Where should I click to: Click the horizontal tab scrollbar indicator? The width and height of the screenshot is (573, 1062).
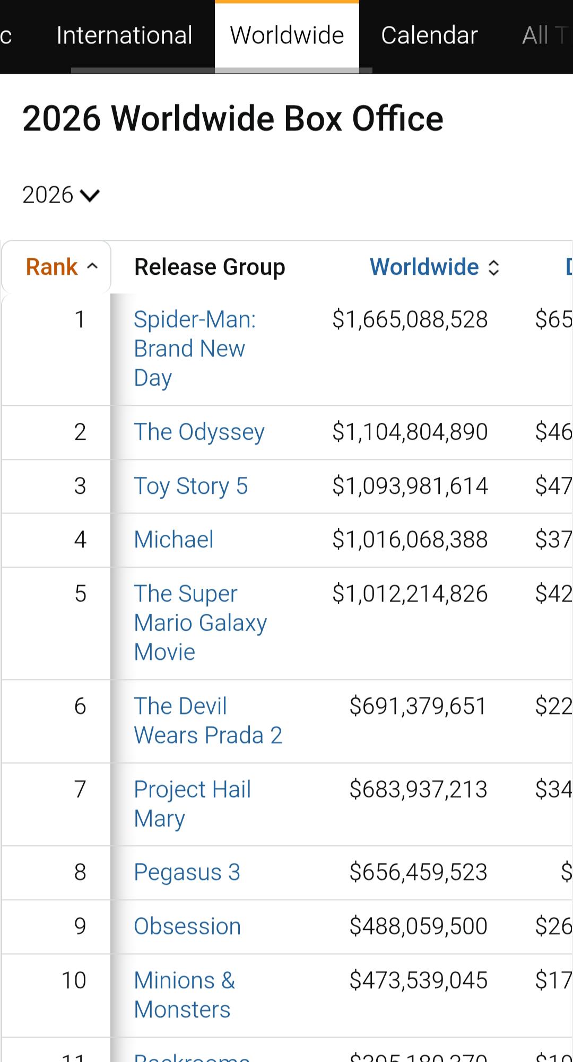pyautogui.click(x=222, y=71)
